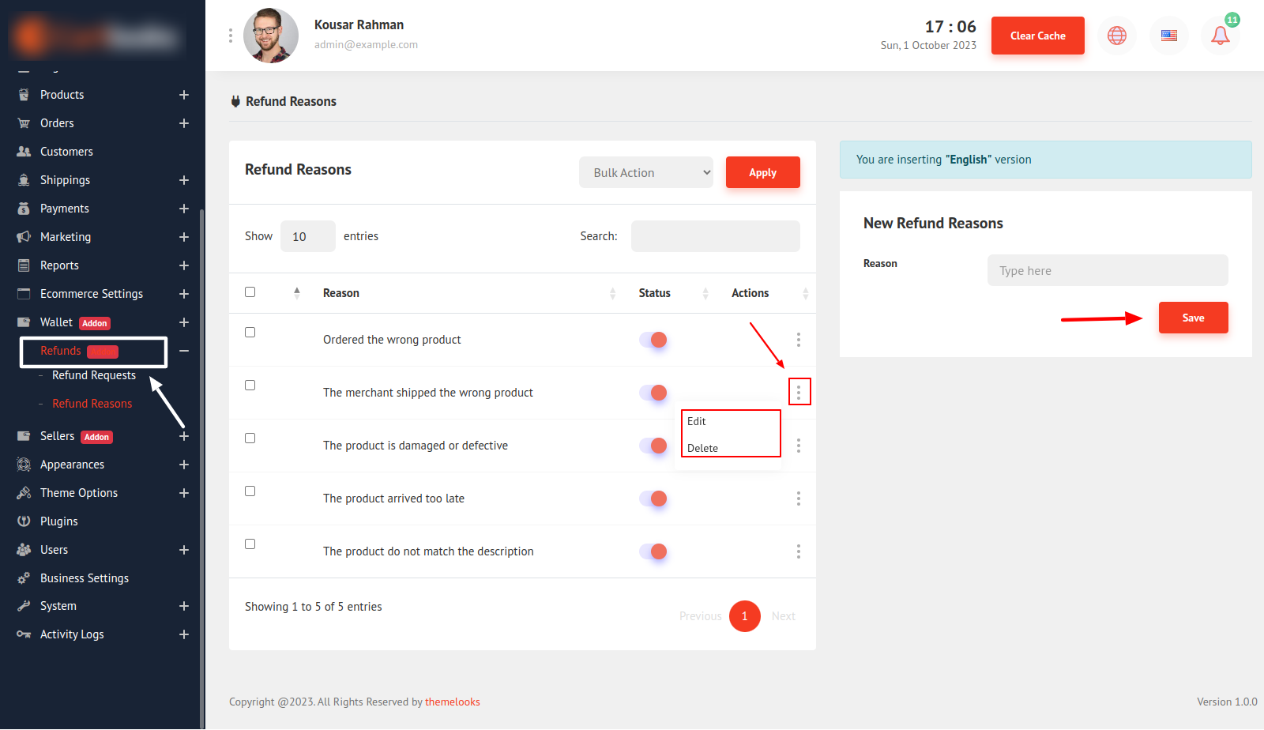The width and height of the screenshot is (1264, 730).
Task: Open the US flag language selector
Action: [x=1168, y=36]
